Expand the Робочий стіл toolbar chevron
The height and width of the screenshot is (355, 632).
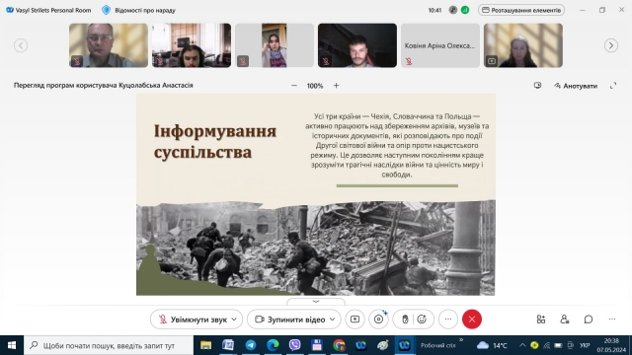point(461,340)
